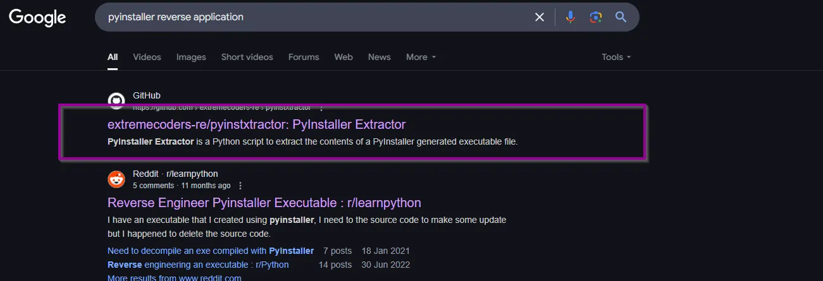Click the Reddit result description snippet
Screen dimensions: 823x281
click(x=307, y=227)
